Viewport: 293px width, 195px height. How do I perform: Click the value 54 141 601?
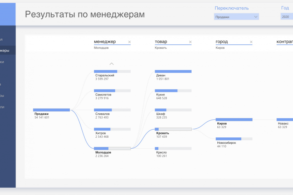[42, 117]
